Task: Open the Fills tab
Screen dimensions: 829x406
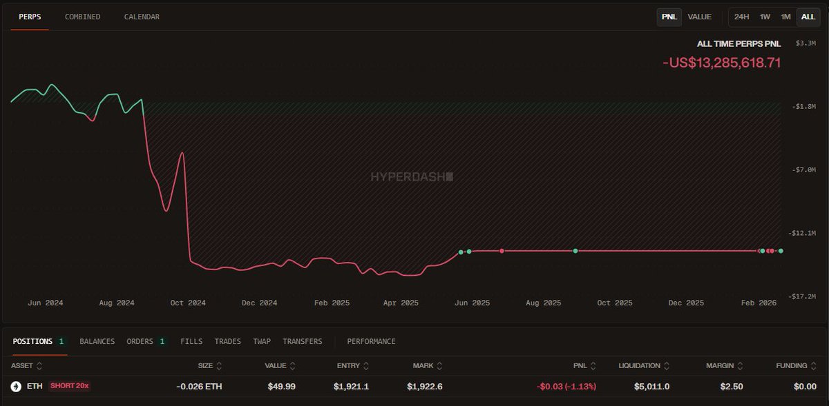Action: pyautogui.click(x=191, y=341)
